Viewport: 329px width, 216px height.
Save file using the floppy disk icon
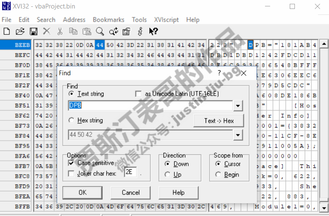tap(33, 31)
